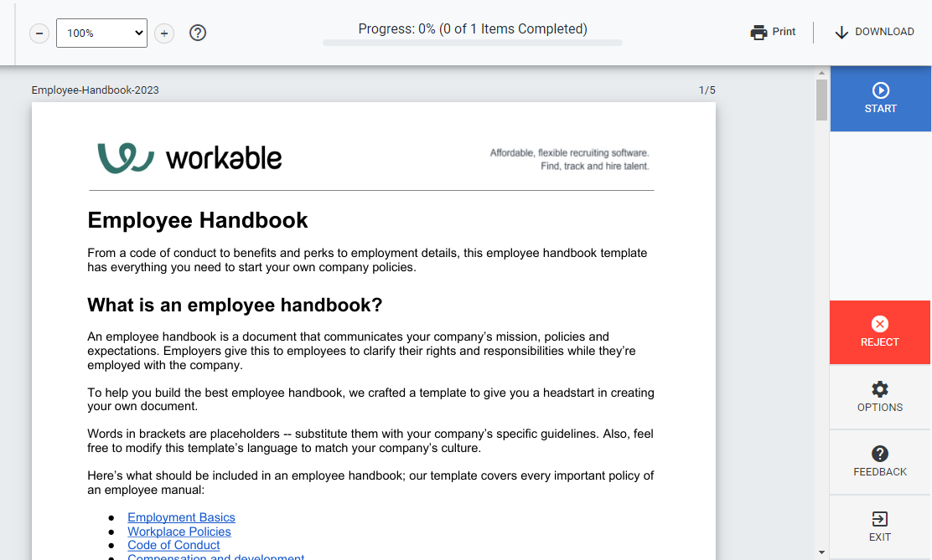Exit the document viewer
Image resolution: width=932 pixels, height=560 pixels.
tap(878, 526)
